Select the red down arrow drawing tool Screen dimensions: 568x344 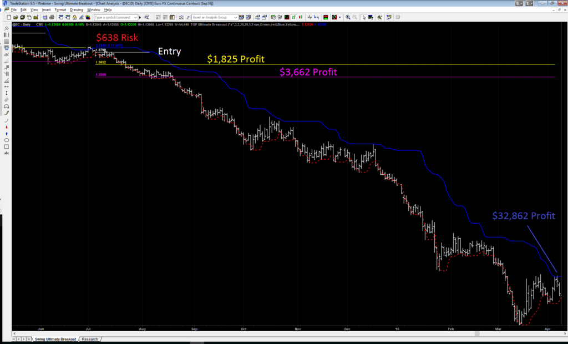click(7, 127)
